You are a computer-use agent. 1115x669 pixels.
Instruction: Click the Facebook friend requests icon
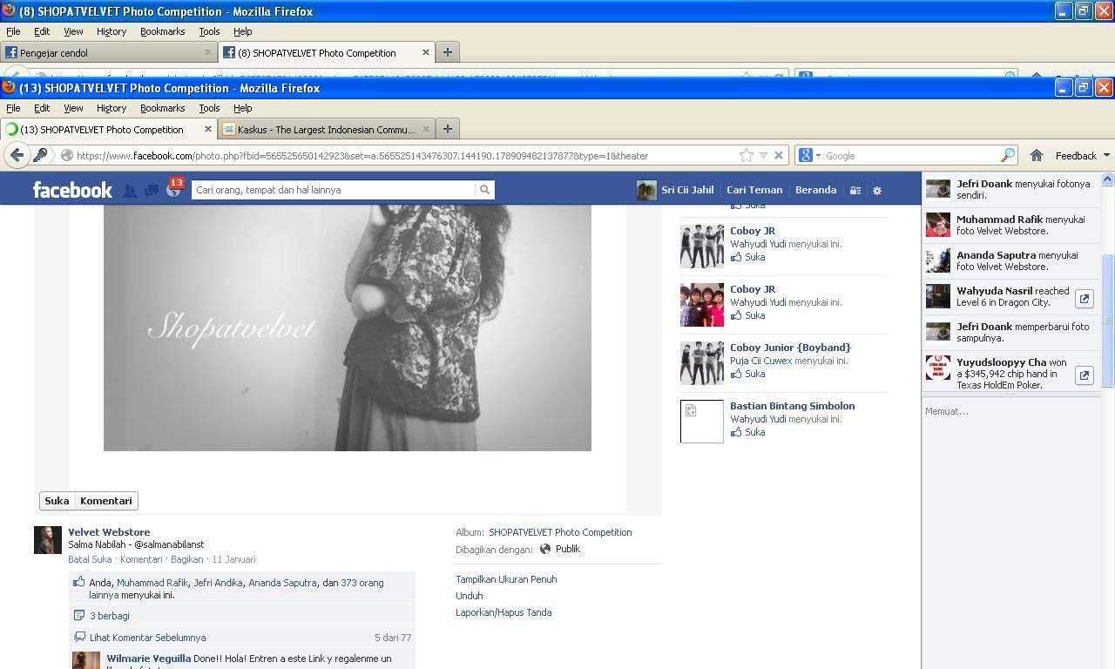[129, 191]
